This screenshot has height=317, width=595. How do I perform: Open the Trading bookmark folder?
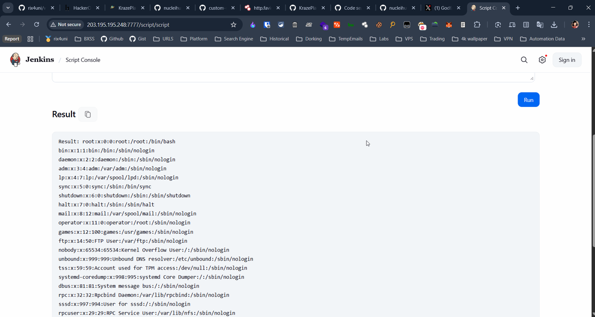coord(432,39)
